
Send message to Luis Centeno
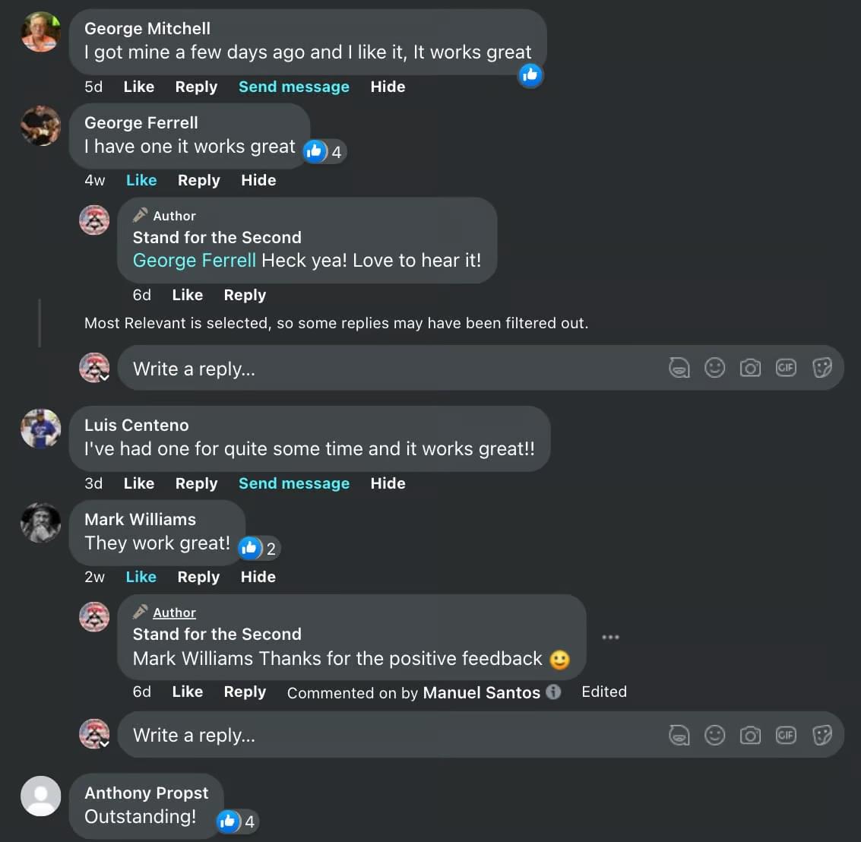click(294, 483)
